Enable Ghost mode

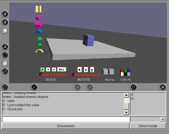(148, 126)
